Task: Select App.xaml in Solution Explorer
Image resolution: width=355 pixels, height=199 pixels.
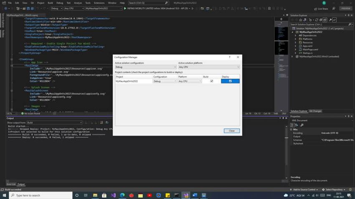Action: pyautogui.click(x=307, y=46)
